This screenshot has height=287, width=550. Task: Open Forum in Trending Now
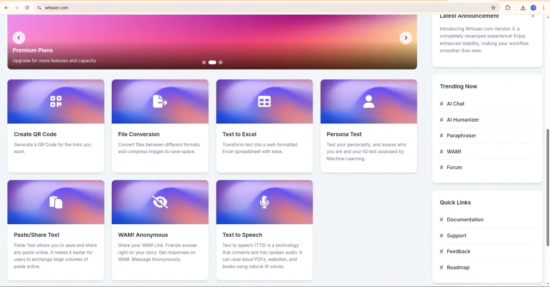point(454,167)
